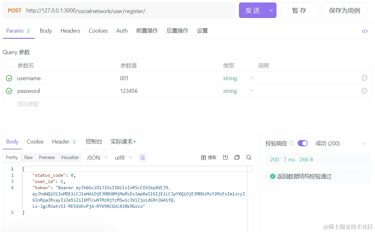The height and width of the screenshot is (232, 375).
Task: Remove the password parameter row
Action: click(x=364, y=91)
